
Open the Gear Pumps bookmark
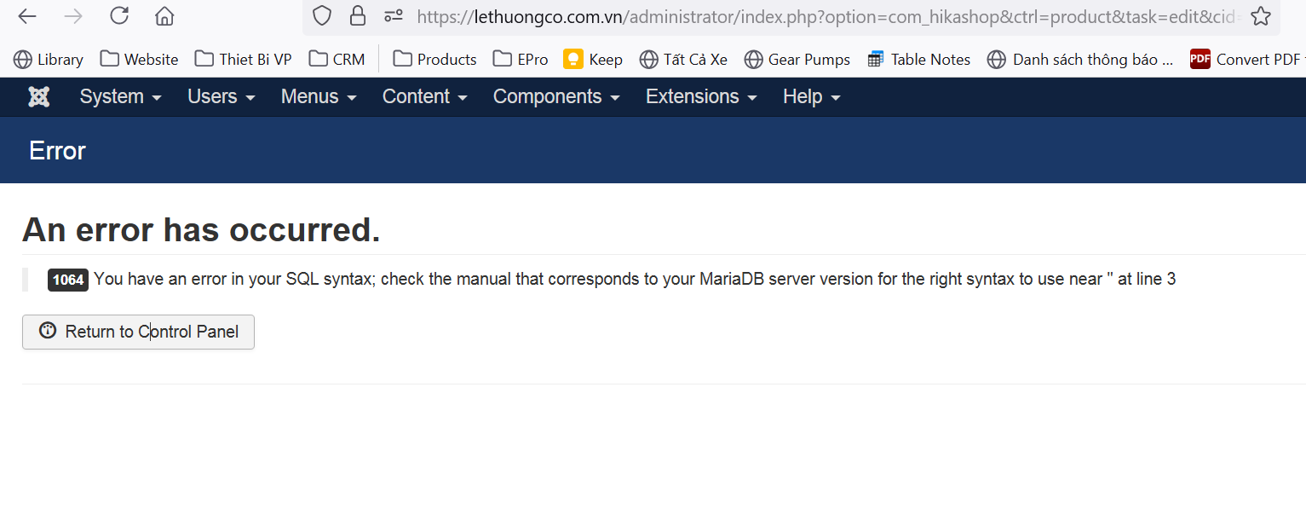click(x=797, y=59)
